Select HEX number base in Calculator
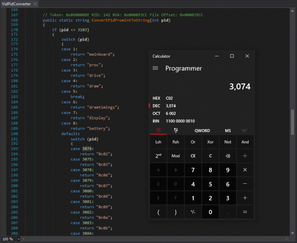Image resolution: width=297 pixels, height=243 pixels. point(202,98)
